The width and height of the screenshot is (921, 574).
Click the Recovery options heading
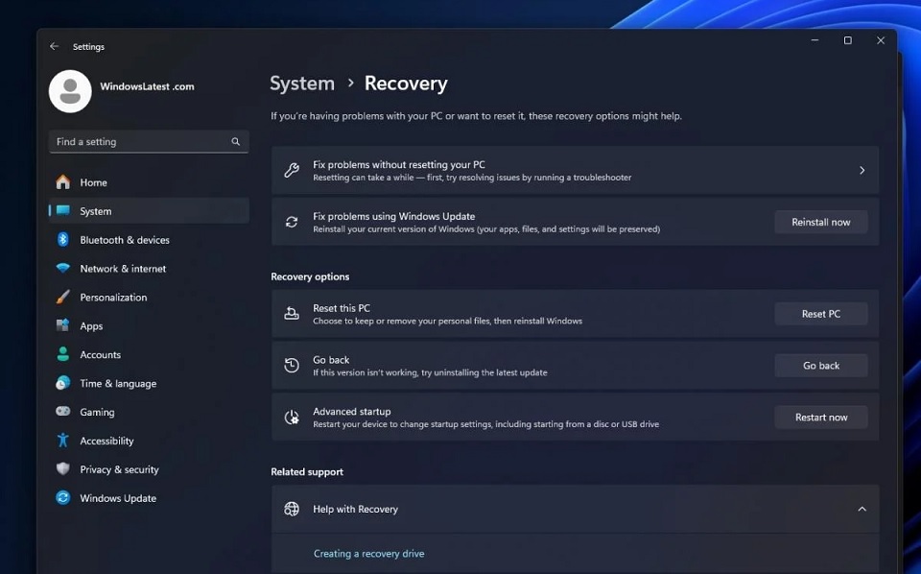[310, 276]
